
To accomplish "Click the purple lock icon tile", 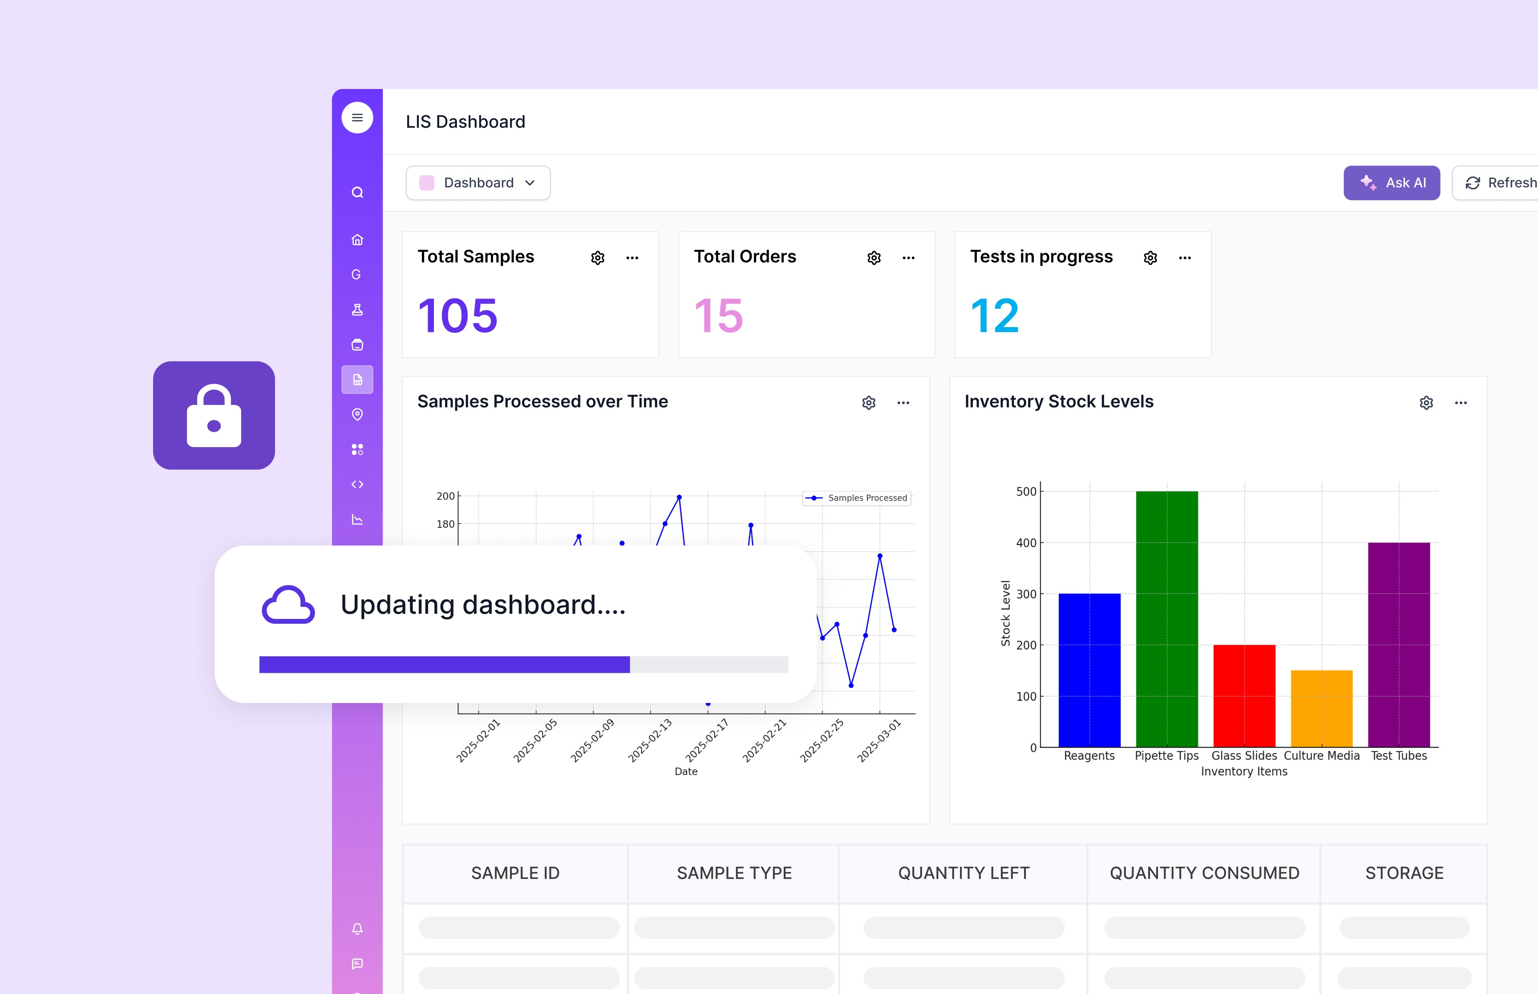I will (214, 415).
